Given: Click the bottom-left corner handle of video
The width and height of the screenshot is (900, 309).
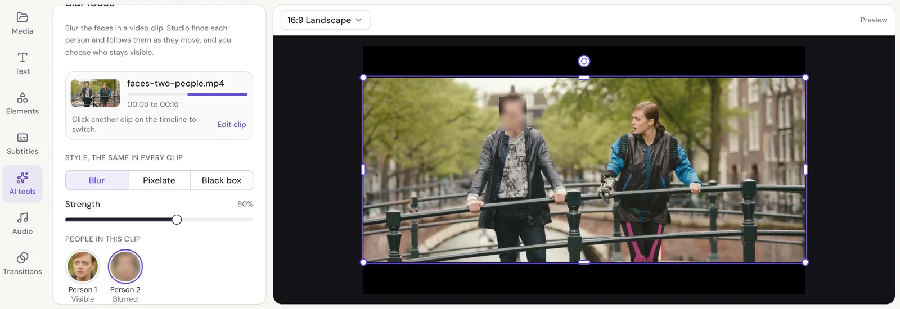Looking at the screenshot, I should pos(363,262).
